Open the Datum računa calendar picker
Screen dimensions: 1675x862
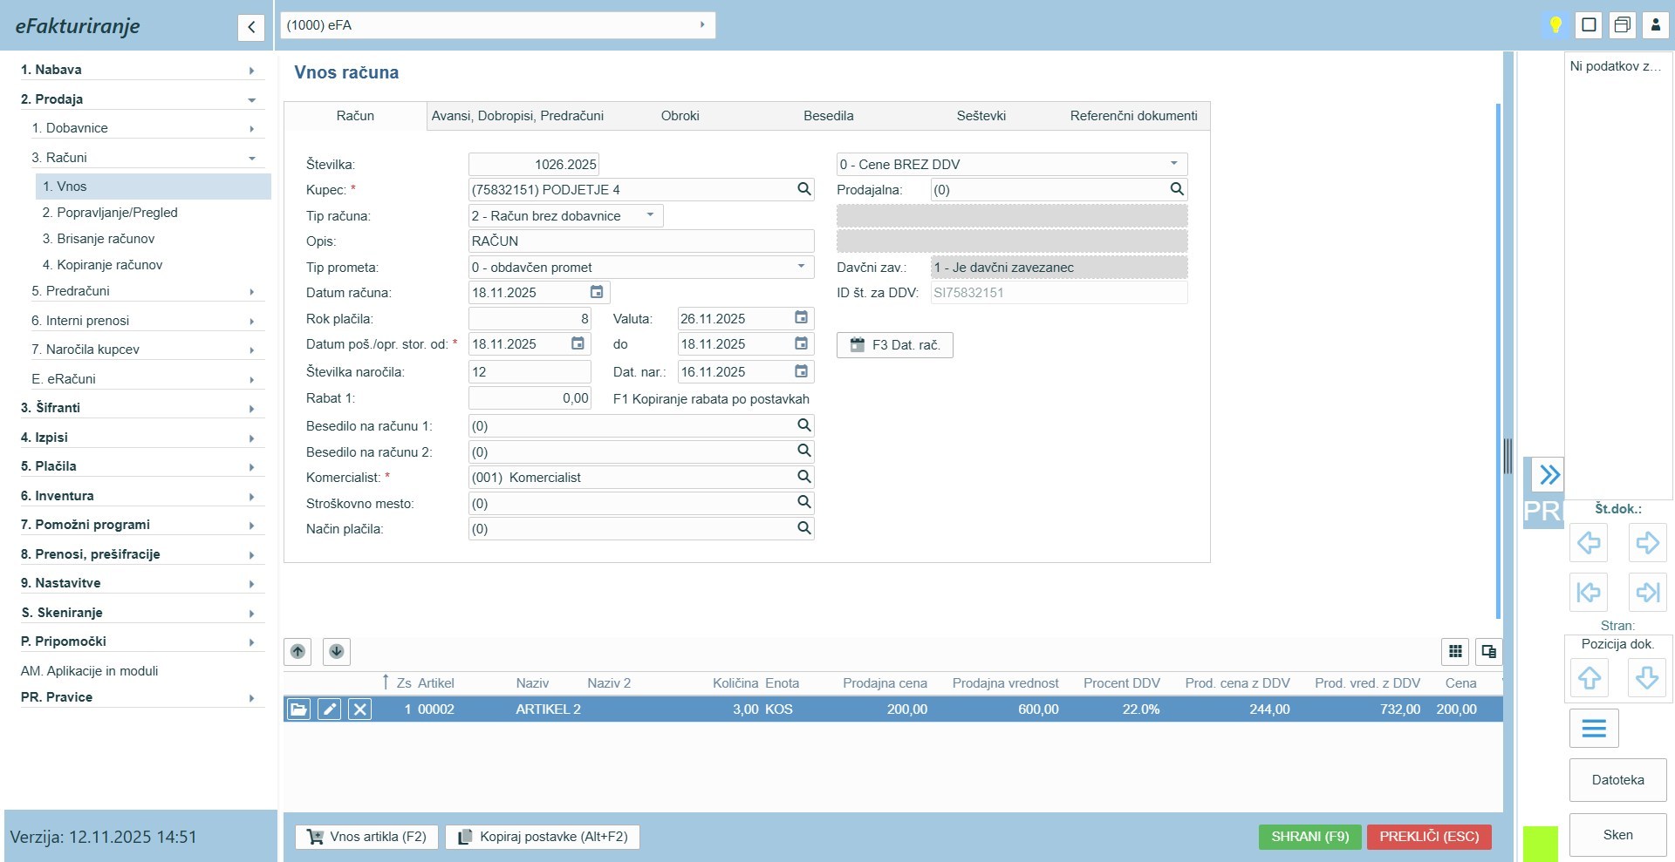click(x=597, y=292)
